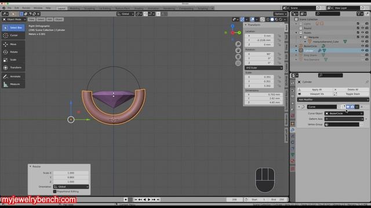Collapse the Curve modifier panel
The width and height of the screenshot is (371, 208).
coord(299,107)
